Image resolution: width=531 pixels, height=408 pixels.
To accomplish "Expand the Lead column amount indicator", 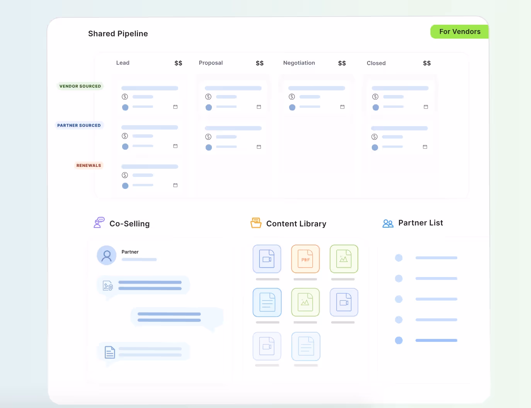I will 178,63.
